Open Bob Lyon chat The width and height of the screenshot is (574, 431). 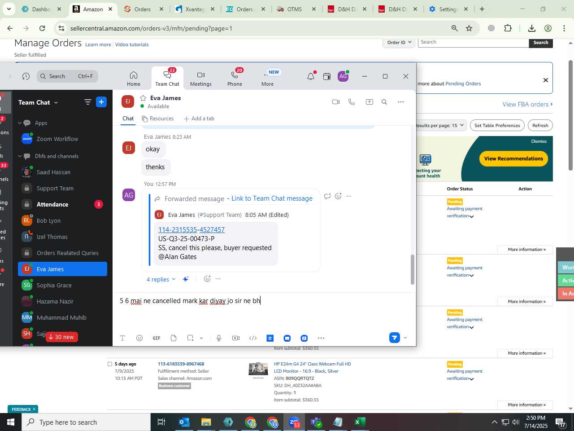[x=62, y=221]
